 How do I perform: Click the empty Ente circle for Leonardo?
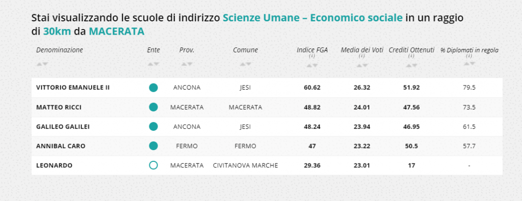pyautogui.click(x=153, y=165)
